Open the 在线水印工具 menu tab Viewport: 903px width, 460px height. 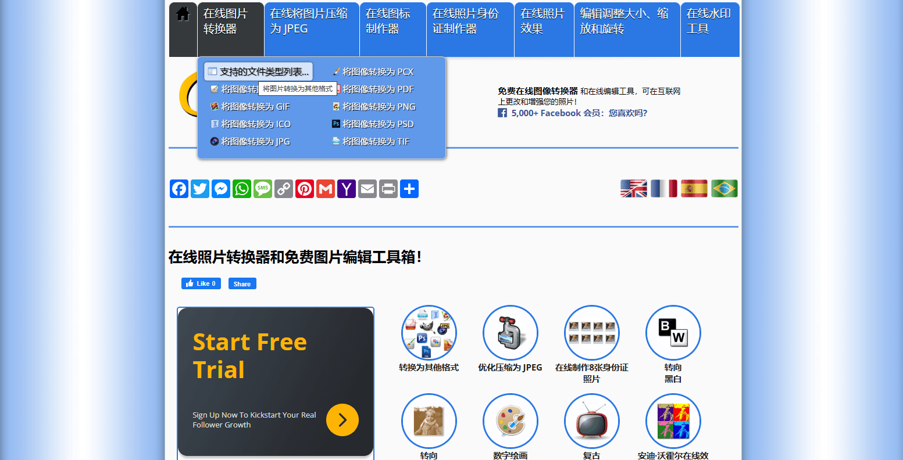click(x=709, y=20)
